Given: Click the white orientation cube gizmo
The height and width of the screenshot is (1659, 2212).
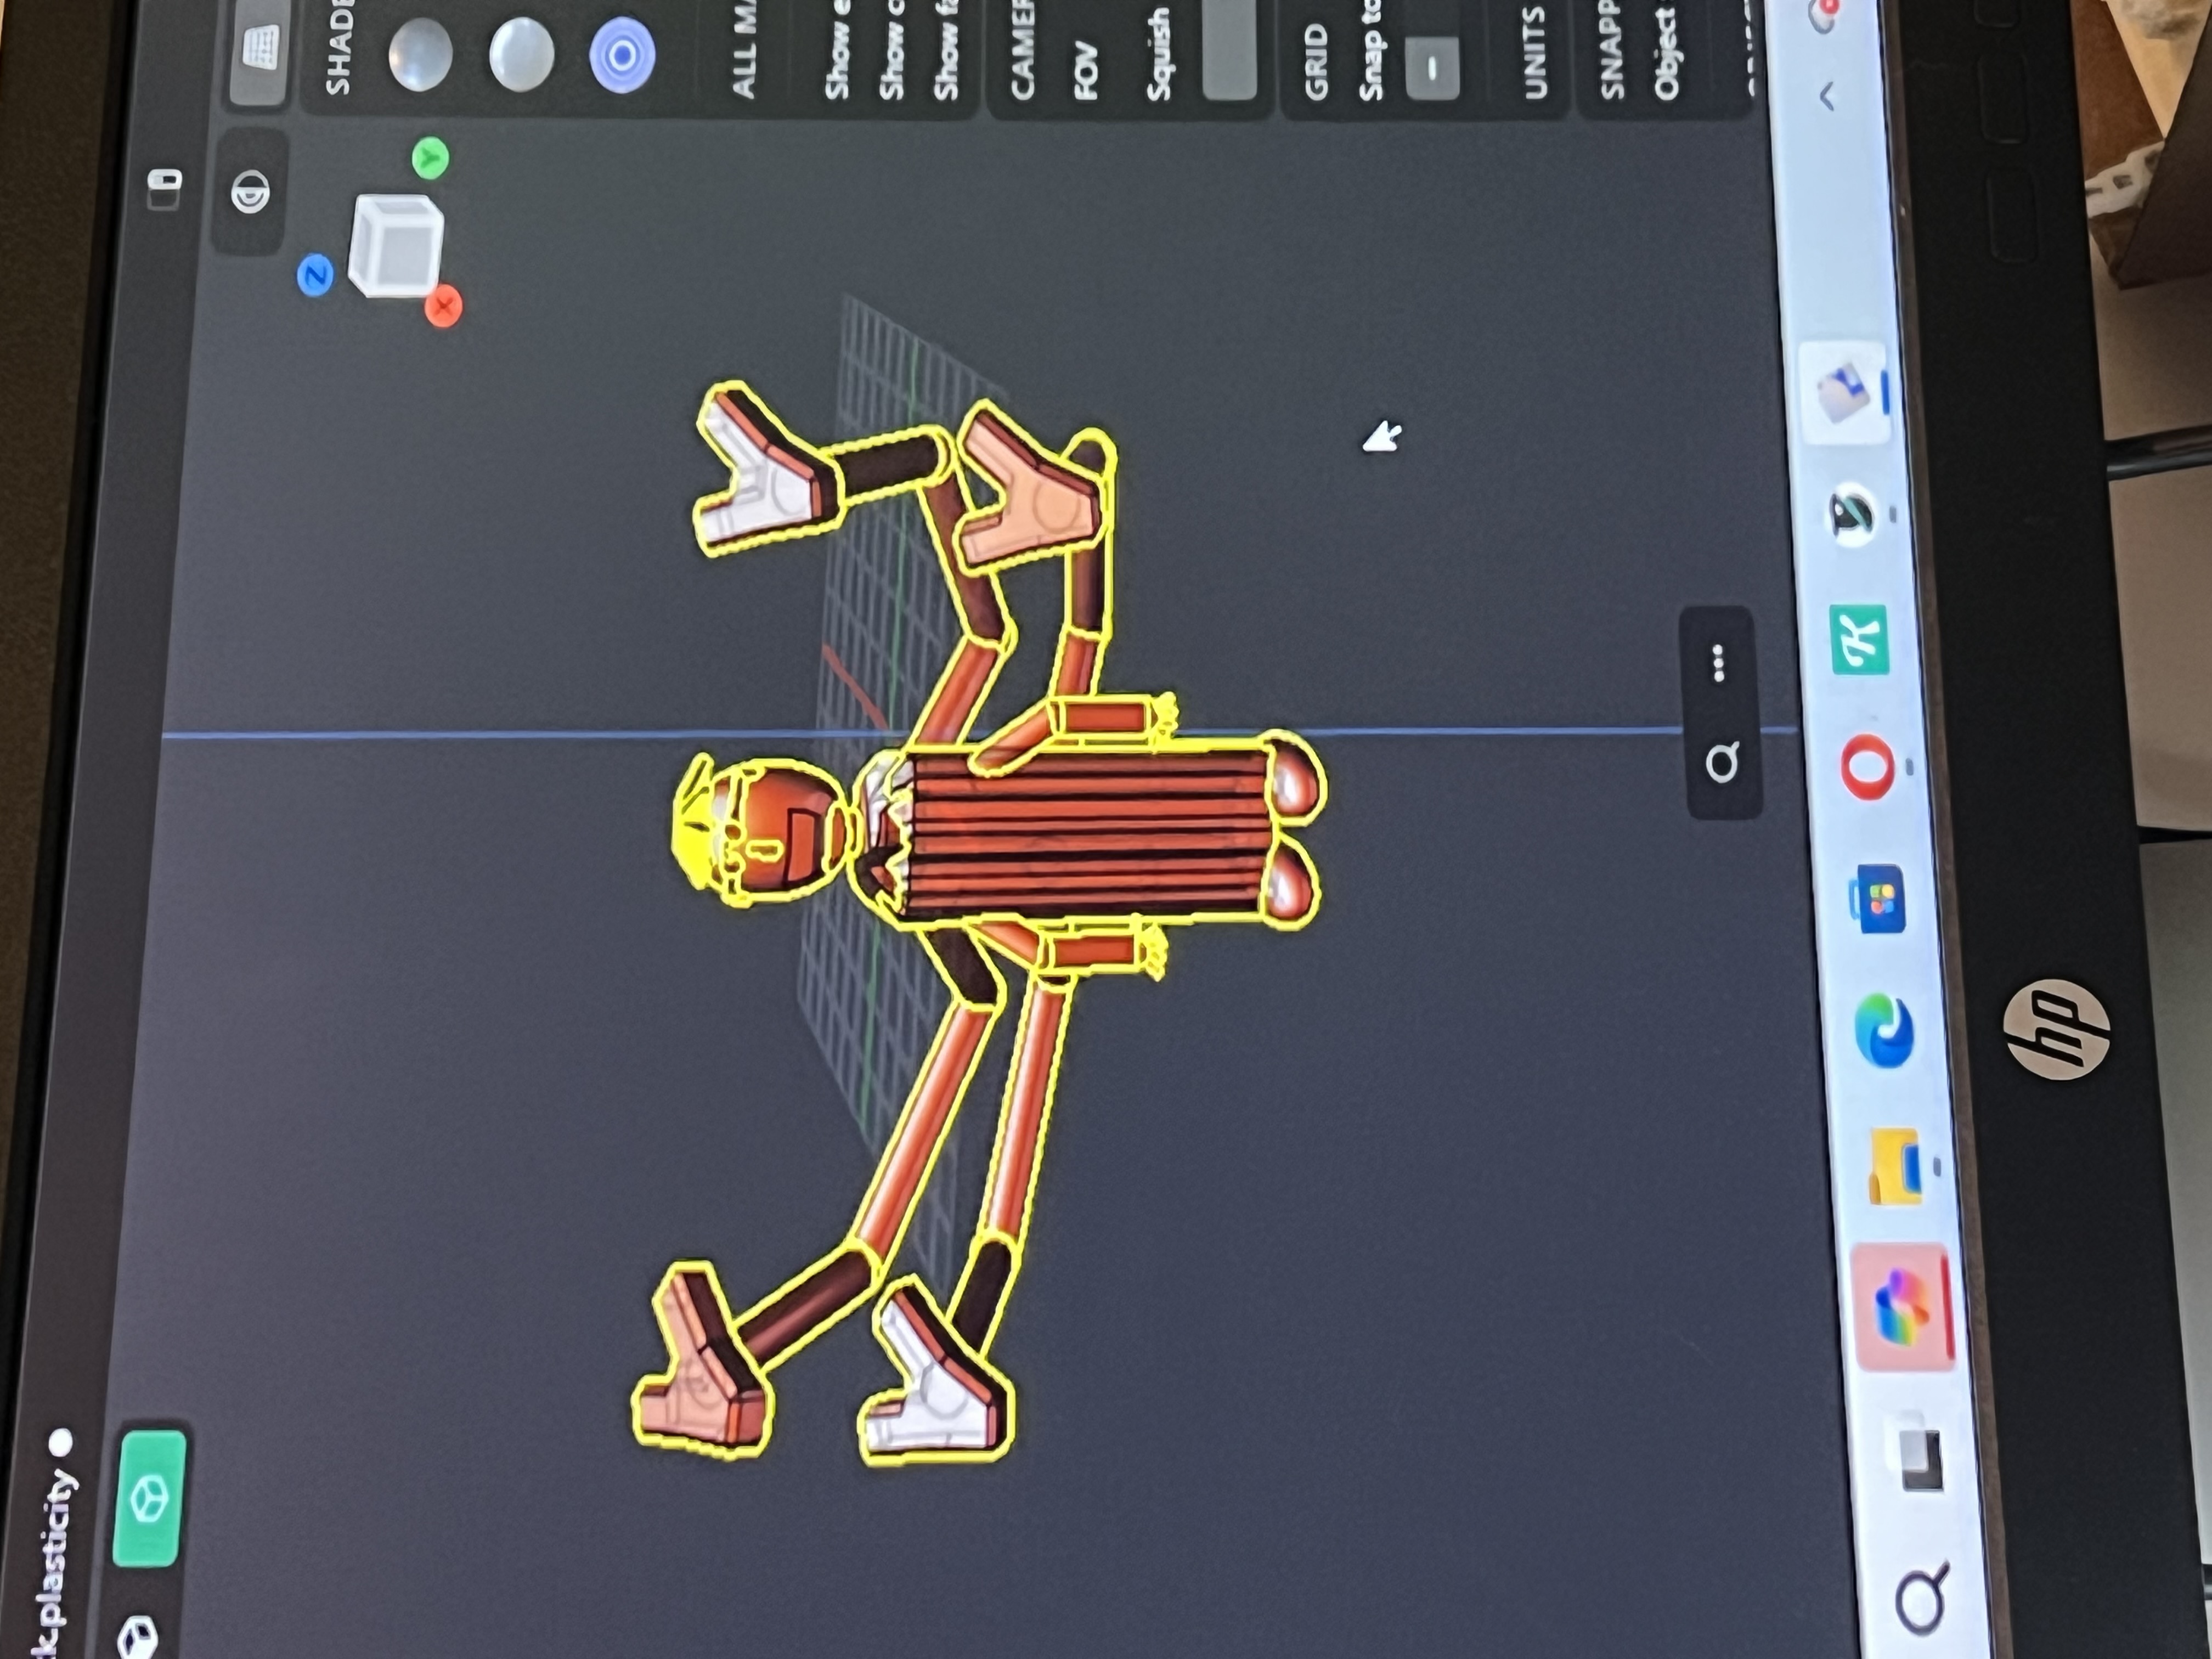Looking at the screenshot, I should [396, 246].
